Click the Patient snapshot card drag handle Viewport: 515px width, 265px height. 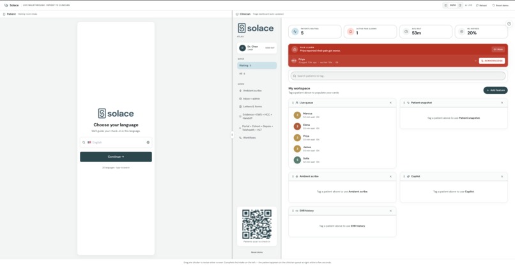pyautogui.click(x=404, y=103)
